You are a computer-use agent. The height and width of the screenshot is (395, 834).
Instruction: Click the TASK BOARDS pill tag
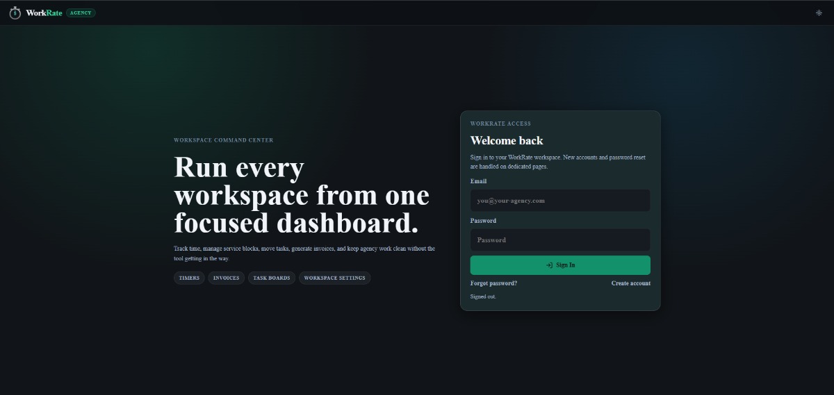[x=272, y=278]
